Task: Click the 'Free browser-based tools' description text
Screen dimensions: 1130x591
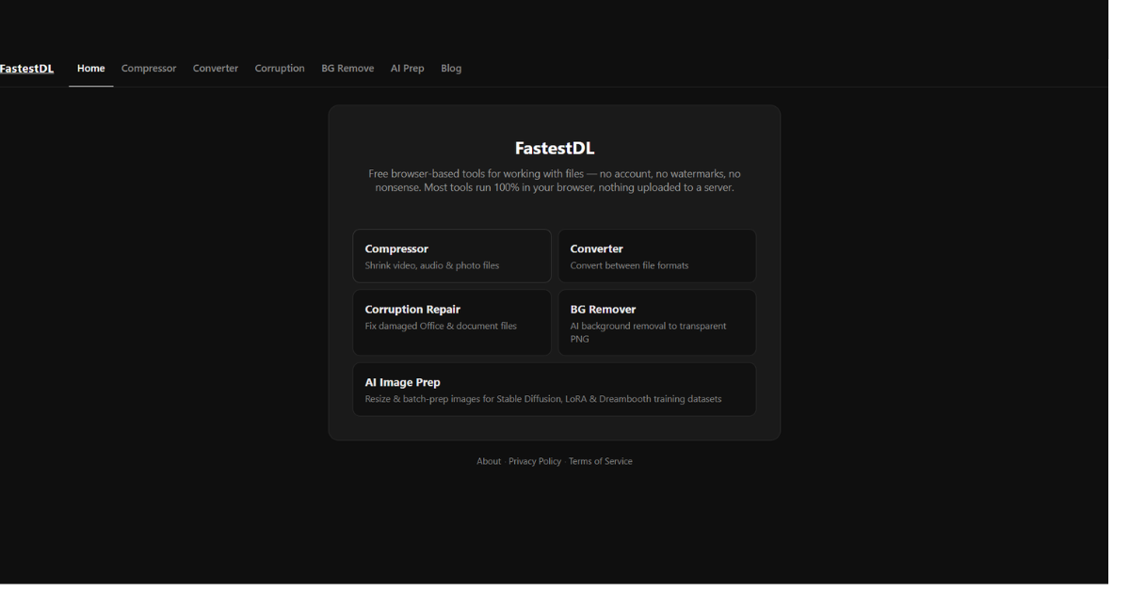Action: [555, 181]
